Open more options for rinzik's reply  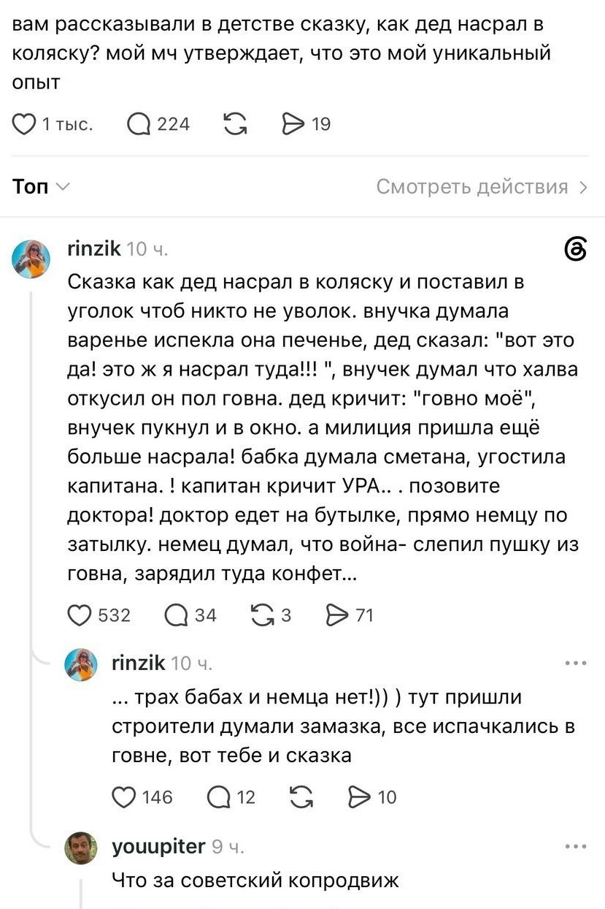tap(575, 663)
